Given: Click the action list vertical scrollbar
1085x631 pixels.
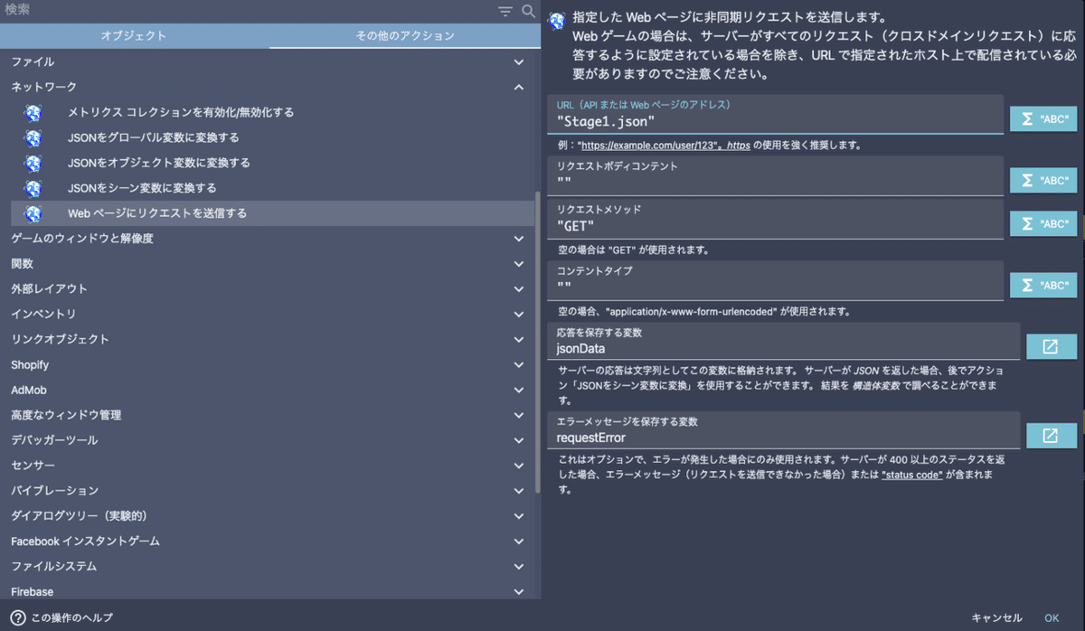Looking at the screenshot, I should coord(538,342).
